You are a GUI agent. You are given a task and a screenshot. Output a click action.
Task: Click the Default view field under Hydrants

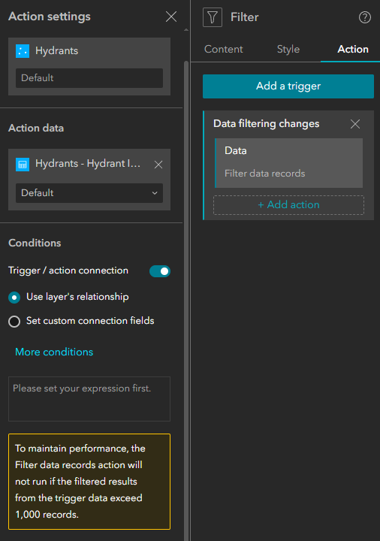tap(89, 78)
